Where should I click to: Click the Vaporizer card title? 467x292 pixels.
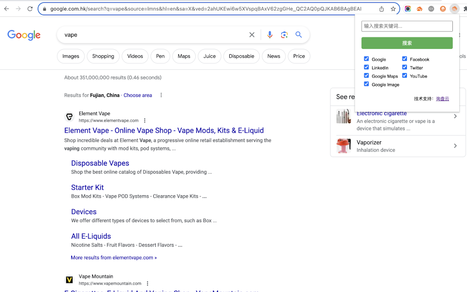[x=369, y=142]
